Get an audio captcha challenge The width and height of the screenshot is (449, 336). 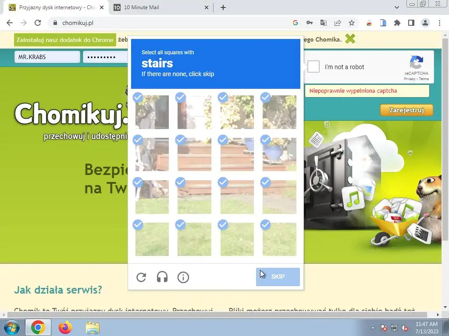pyautogui.click(x=162, y=277)
